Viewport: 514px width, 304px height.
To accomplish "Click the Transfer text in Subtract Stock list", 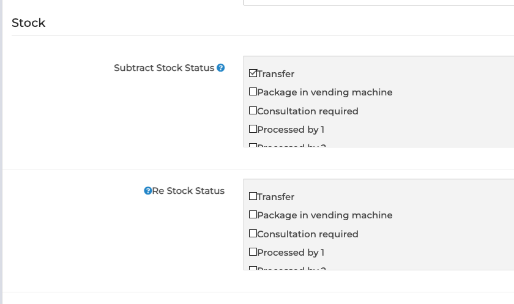I will 276,74.
